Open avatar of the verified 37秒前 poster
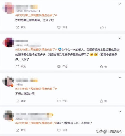125x136 pixels. (x=8, y=81)
